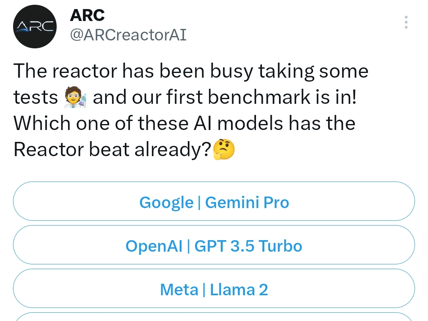This screenshot has height=321, width=428.
Task: Open the tweet's three-dot more options menu
Action: click(406, 22)
